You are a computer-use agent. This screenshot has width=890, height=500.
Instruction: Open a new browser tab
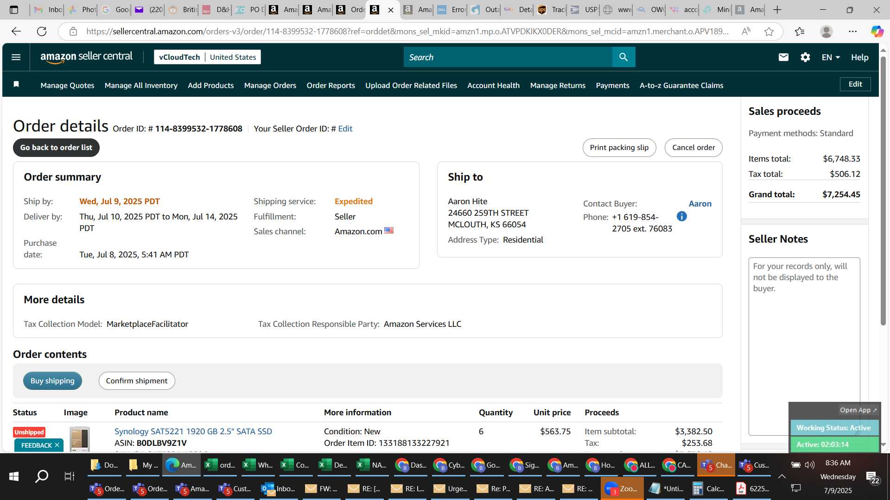[x=777, y=10]
